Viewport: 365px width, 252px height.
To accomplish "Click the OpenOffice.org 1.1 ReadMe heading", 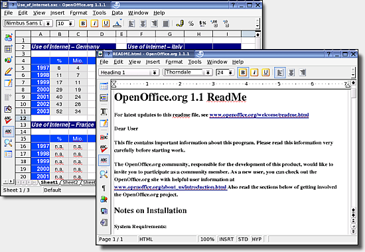I will [x=180, y=97].
